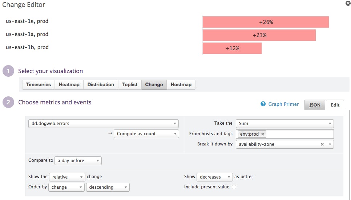Click the Graph Primer help icon
This screenshot has height=200, width=351.
(263, 104)
